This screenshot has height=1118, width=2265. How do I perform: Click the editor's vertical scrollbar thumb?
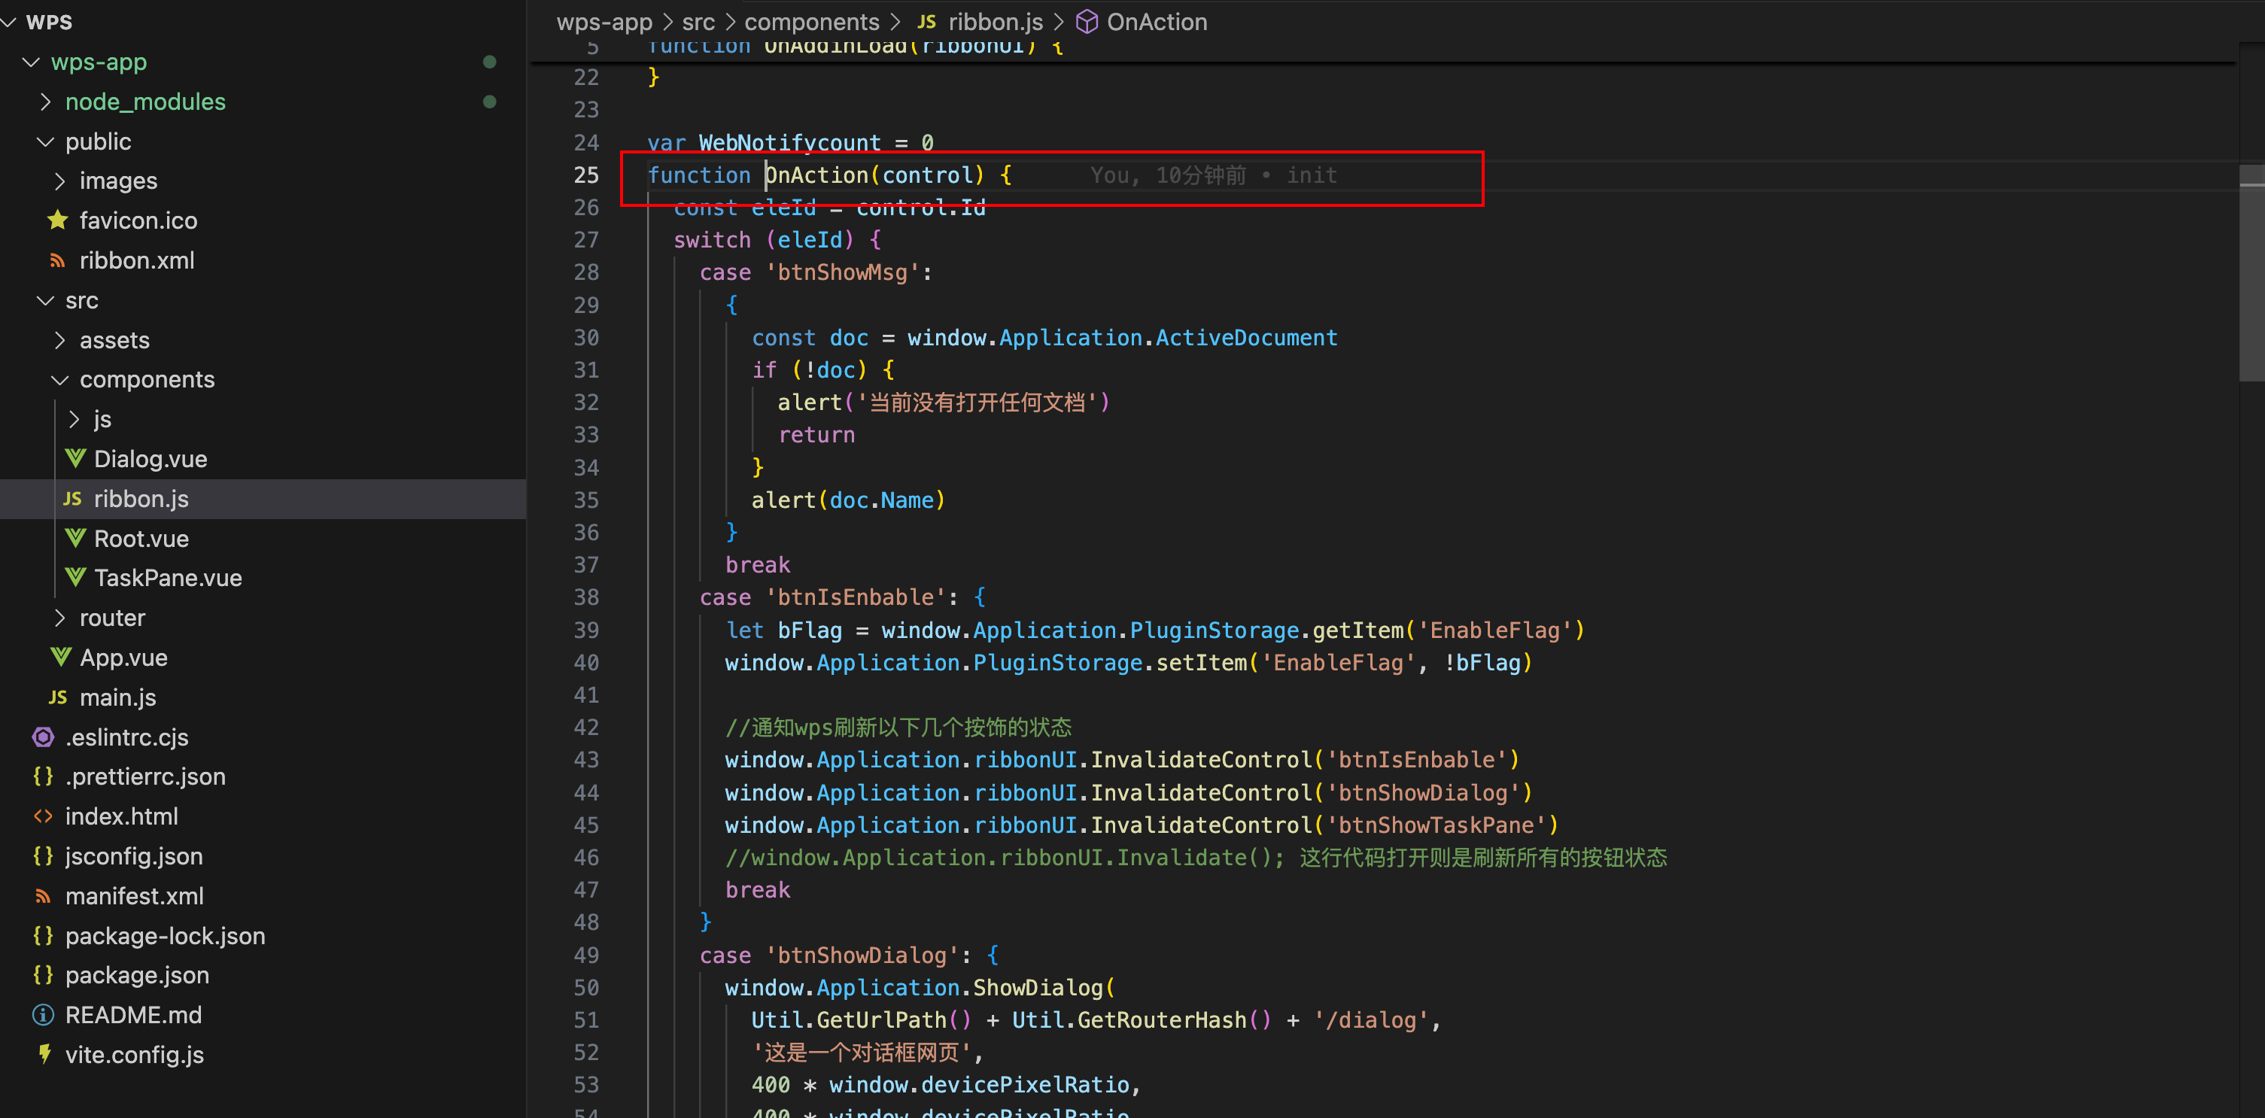pos(2251,272)
